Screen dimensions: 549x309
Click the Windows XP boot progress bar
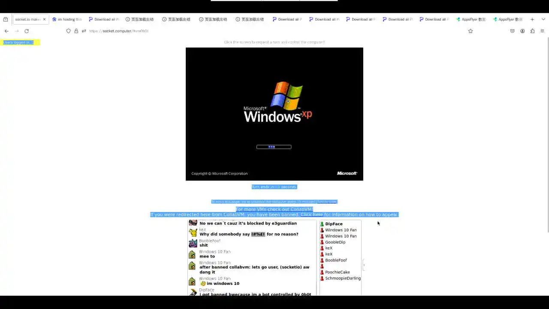click(274, 147)
